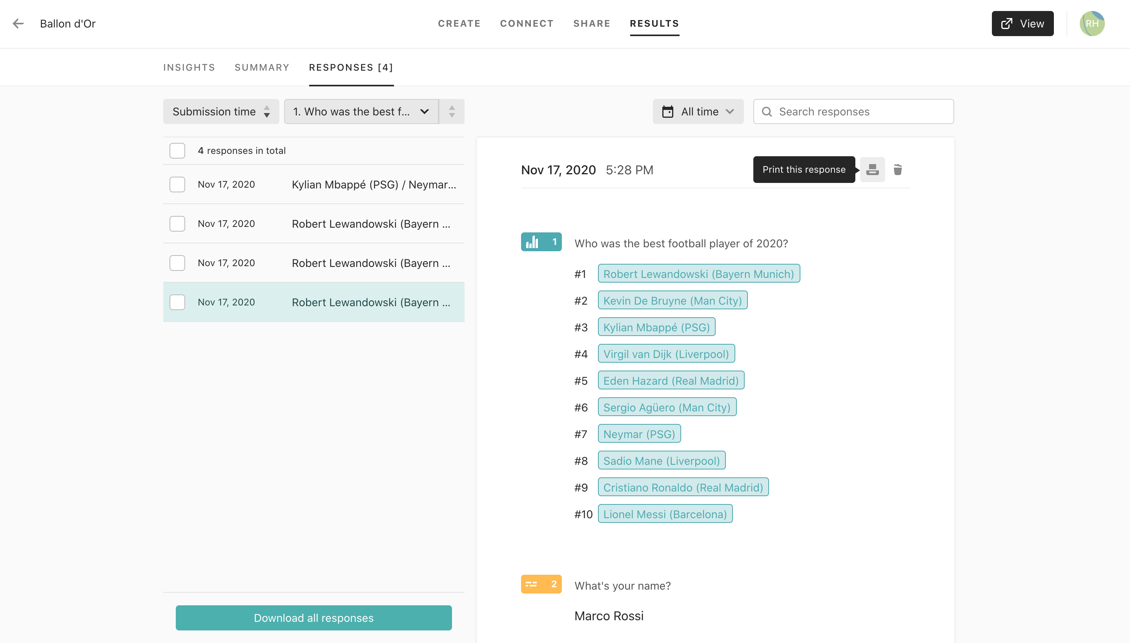The height and width of the screenshot is (643, 1130).
Task: Open the All time date filter
Action: [x=698, y=111]
